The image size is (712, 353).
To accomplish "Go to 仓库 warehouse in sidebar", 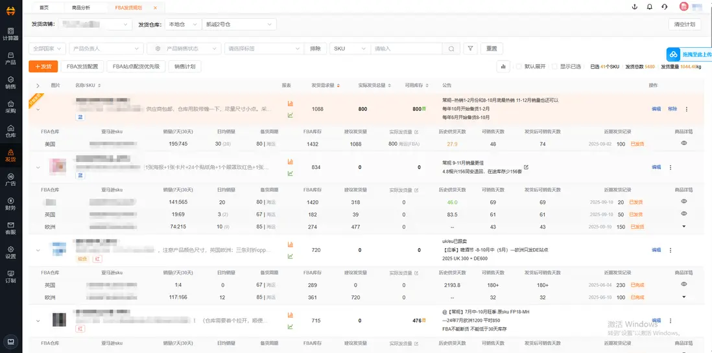I will [10, 131].
